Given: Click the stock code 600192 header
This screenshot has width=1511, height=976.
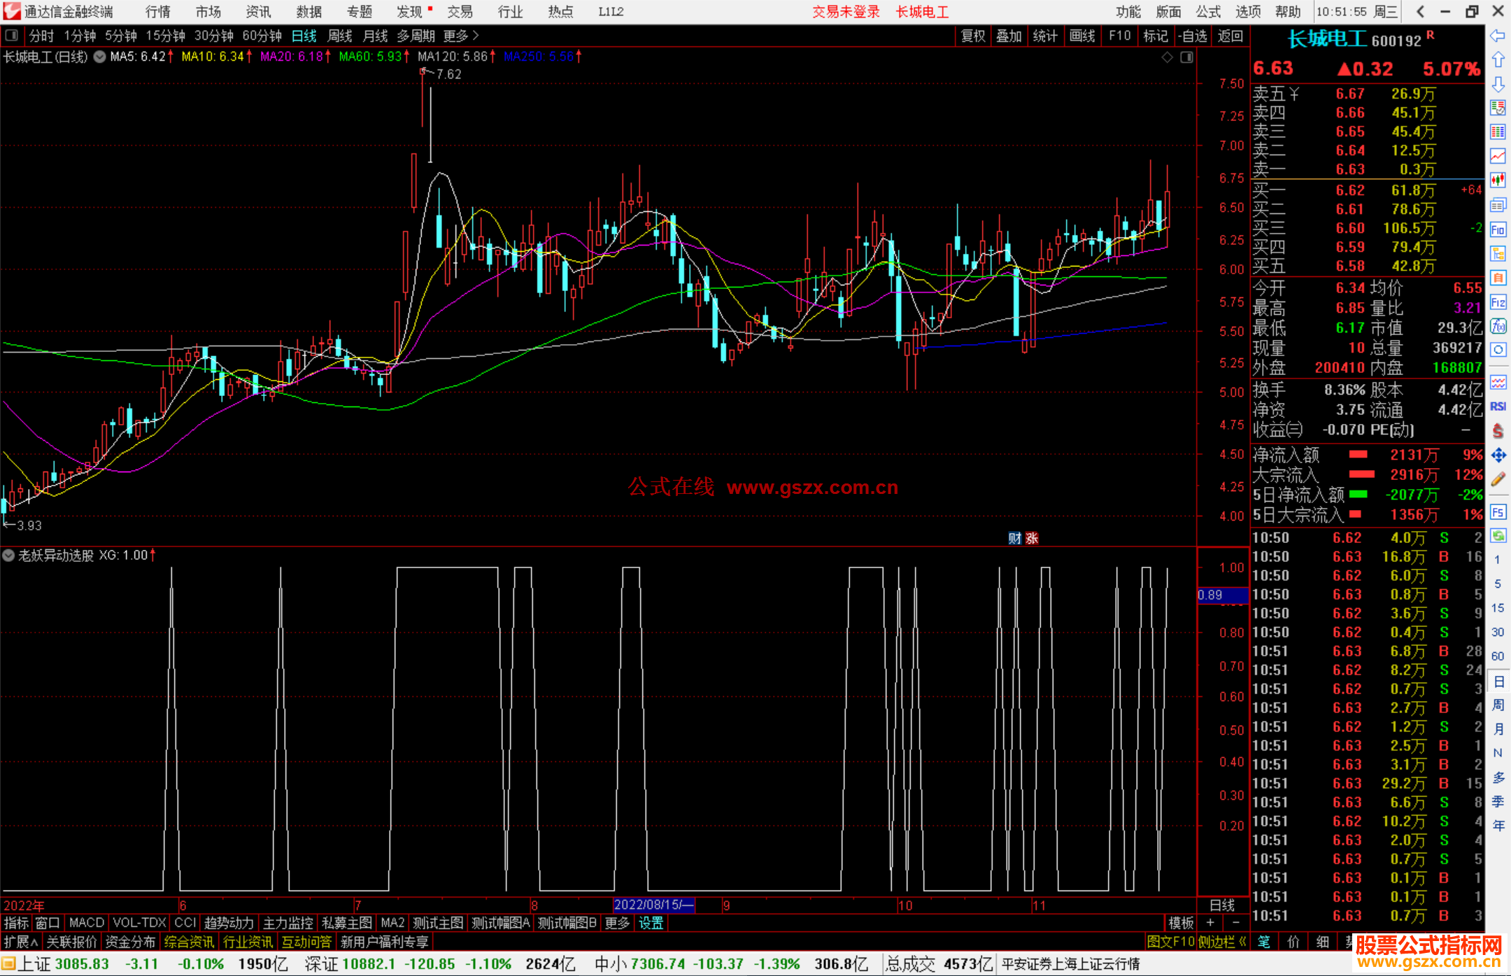Looking at the screenshot, I should tap(1396, 41).
